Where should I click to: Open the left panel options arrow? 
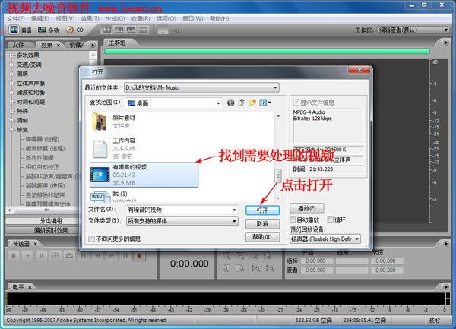93,45
